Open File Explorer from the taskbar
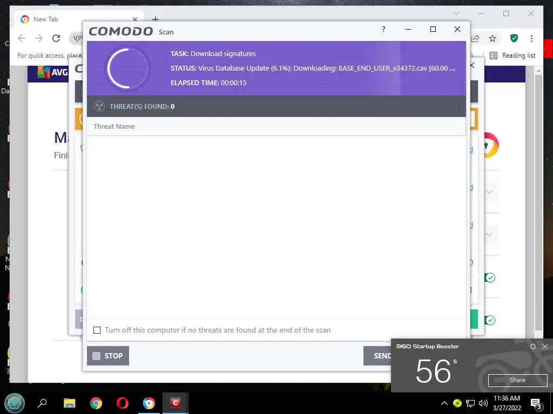553x414 pixels. coord(70,403)
